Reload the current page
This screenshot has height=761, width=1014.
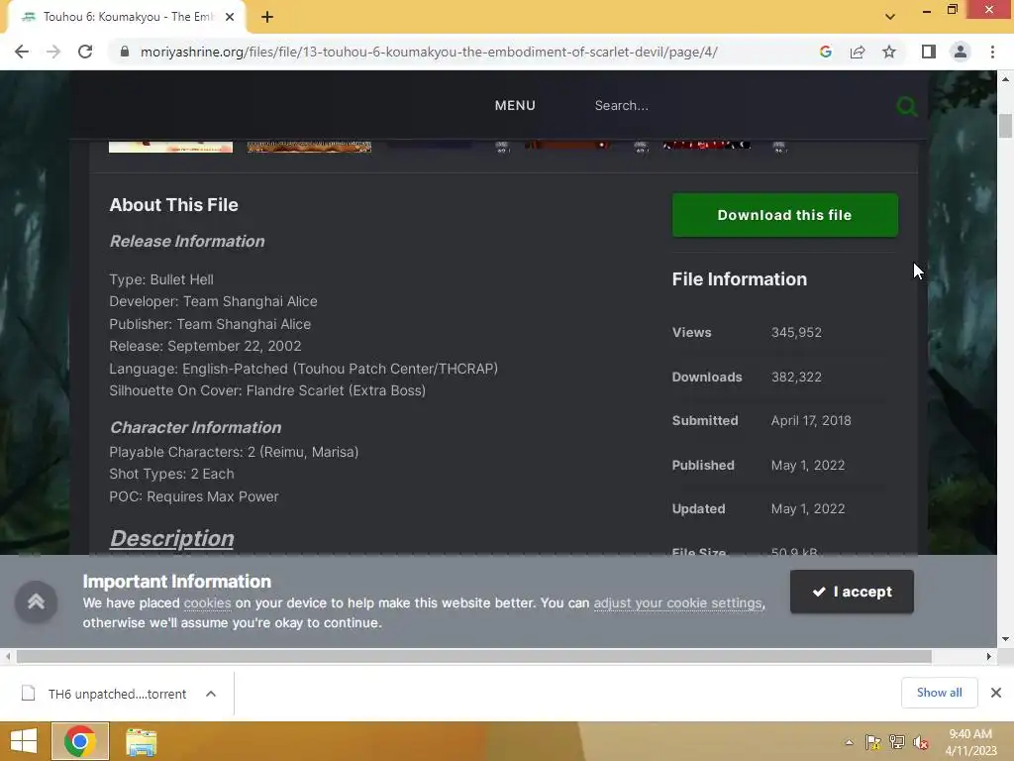pos(85,52)
